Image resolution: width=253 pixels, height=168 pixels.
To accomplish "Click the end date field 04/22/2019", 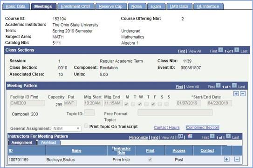I will tap(220, 103).
